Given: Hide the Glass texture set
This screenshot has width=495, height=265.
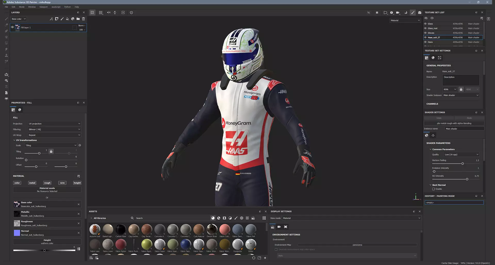Looking at the screenshot, I should click(x=425, y=24).
